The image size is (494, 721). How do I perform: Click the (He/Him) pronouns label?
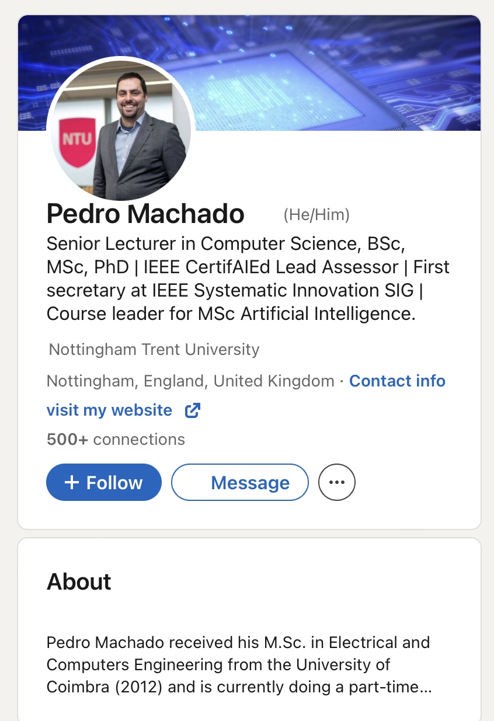[316, 215]
